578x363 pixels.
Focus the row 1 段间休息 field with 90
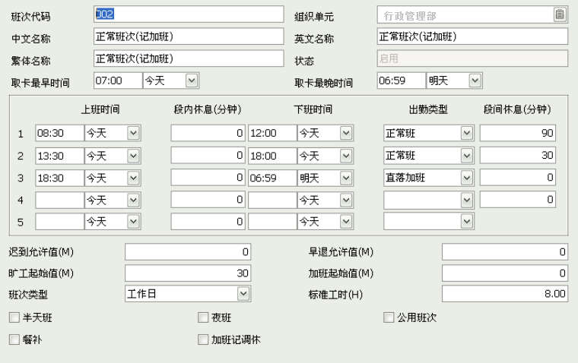pyautogui.click(x=518, y=133)
